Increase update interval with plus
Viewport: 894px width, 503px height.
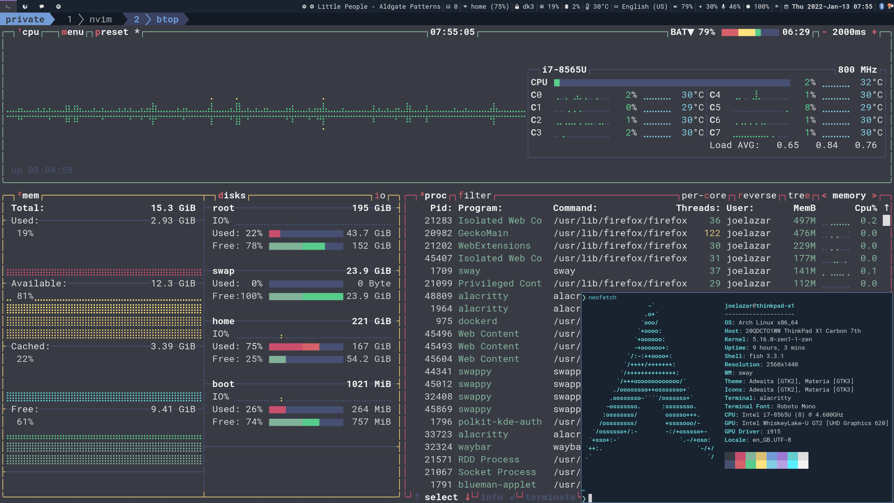point(874,32)
